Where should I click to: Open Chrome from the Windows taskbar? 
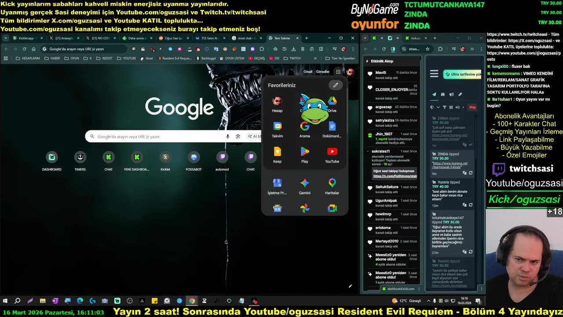(x=192, y=301)
